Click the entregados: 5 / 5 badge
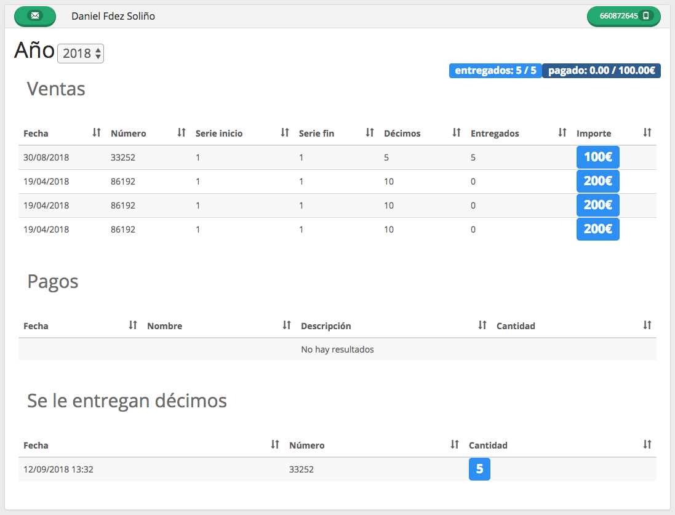Image resolution: width=675 pixels, height=515 pixels. tap(495, 71)
